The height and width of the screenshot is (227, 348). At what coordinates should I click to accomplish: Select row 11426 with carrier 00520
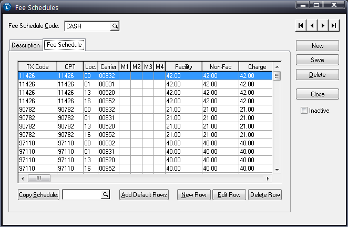coord(146,93)
